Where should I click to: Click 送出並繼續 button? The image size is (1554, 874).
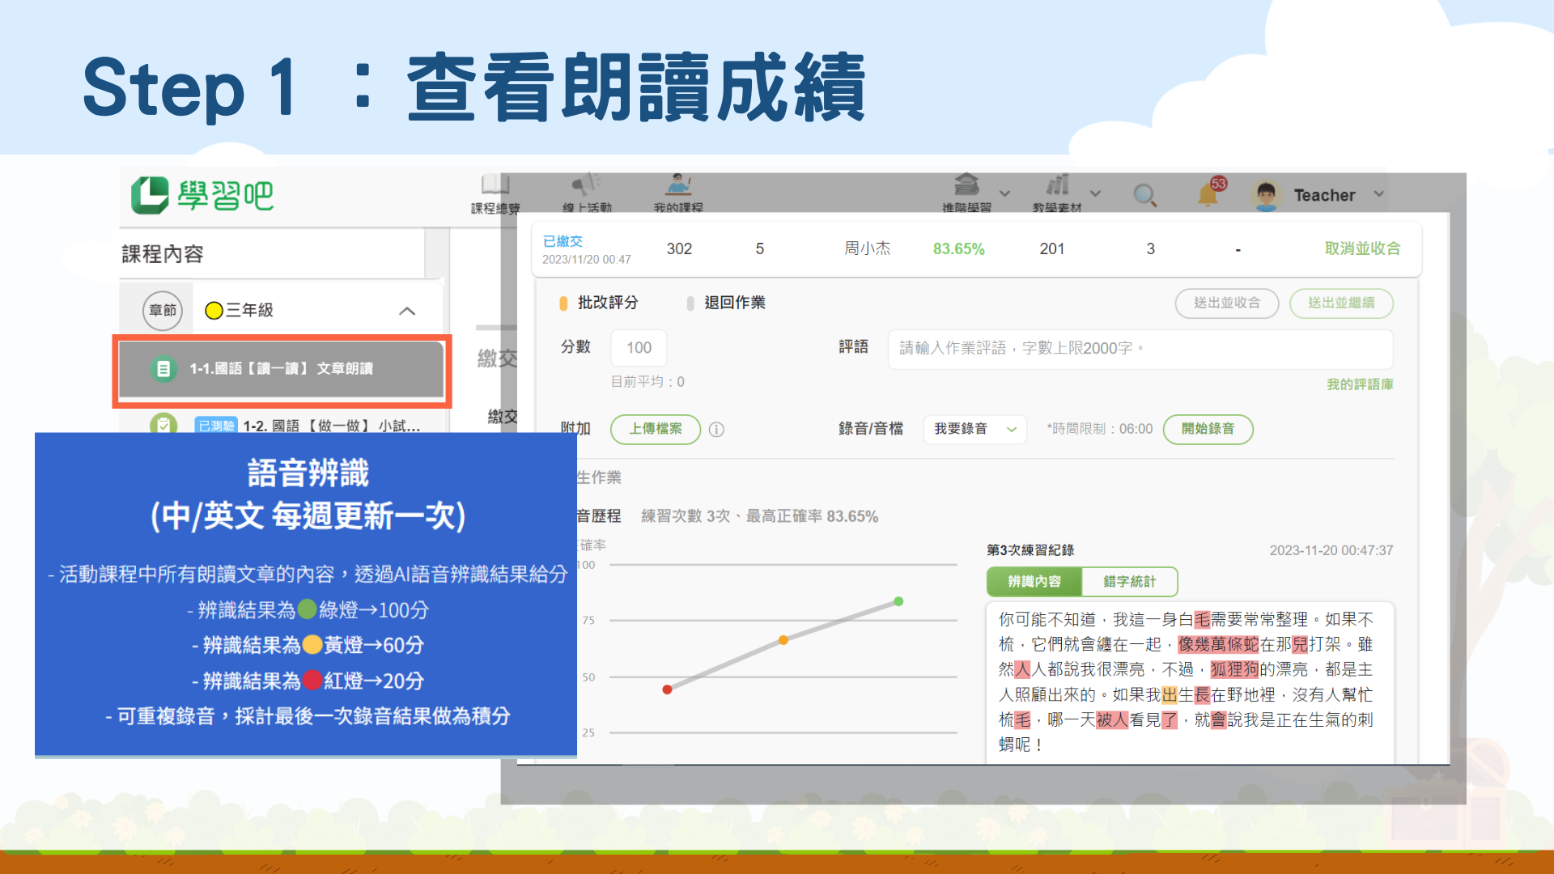tap(1341, 303)
